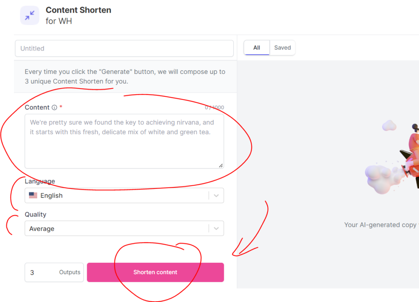Click the small cloud above the rocket

click(x=389, y=125)
